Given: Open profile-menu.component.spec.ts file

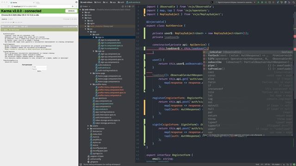Looking at the screenshot, I should [112, 93].
